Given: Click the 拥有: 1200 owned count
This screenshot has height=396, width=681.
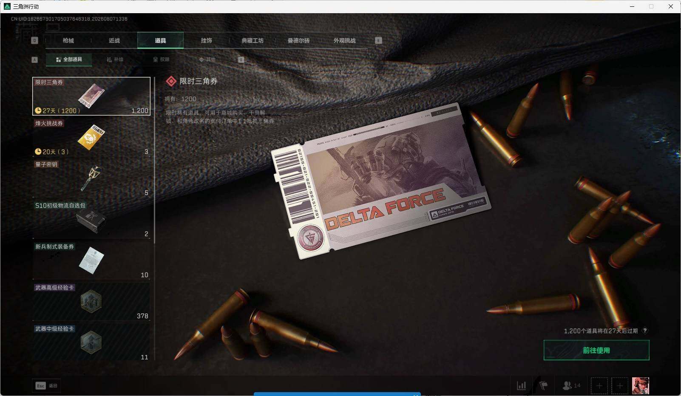Looking at the screenshot, I should point(180,99).
